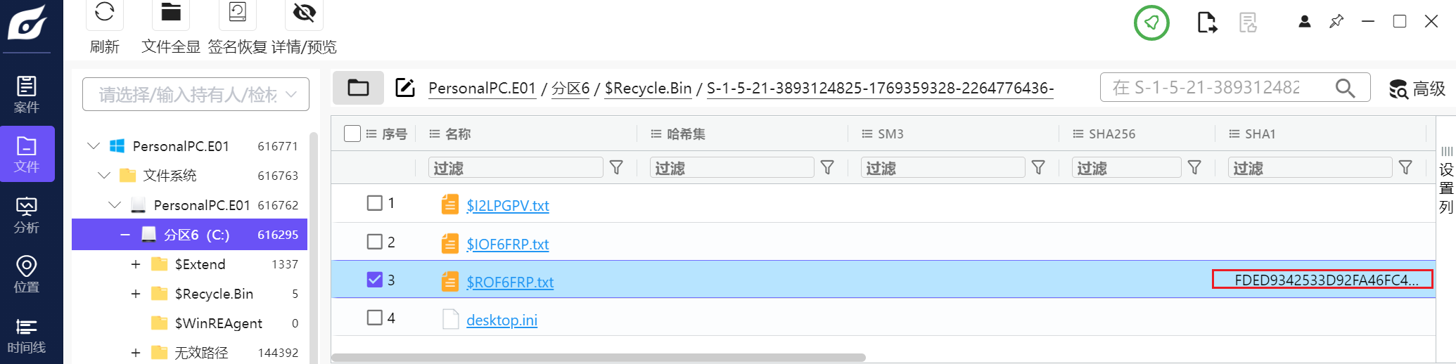Check the box for row 1

(x=375, y=203)
